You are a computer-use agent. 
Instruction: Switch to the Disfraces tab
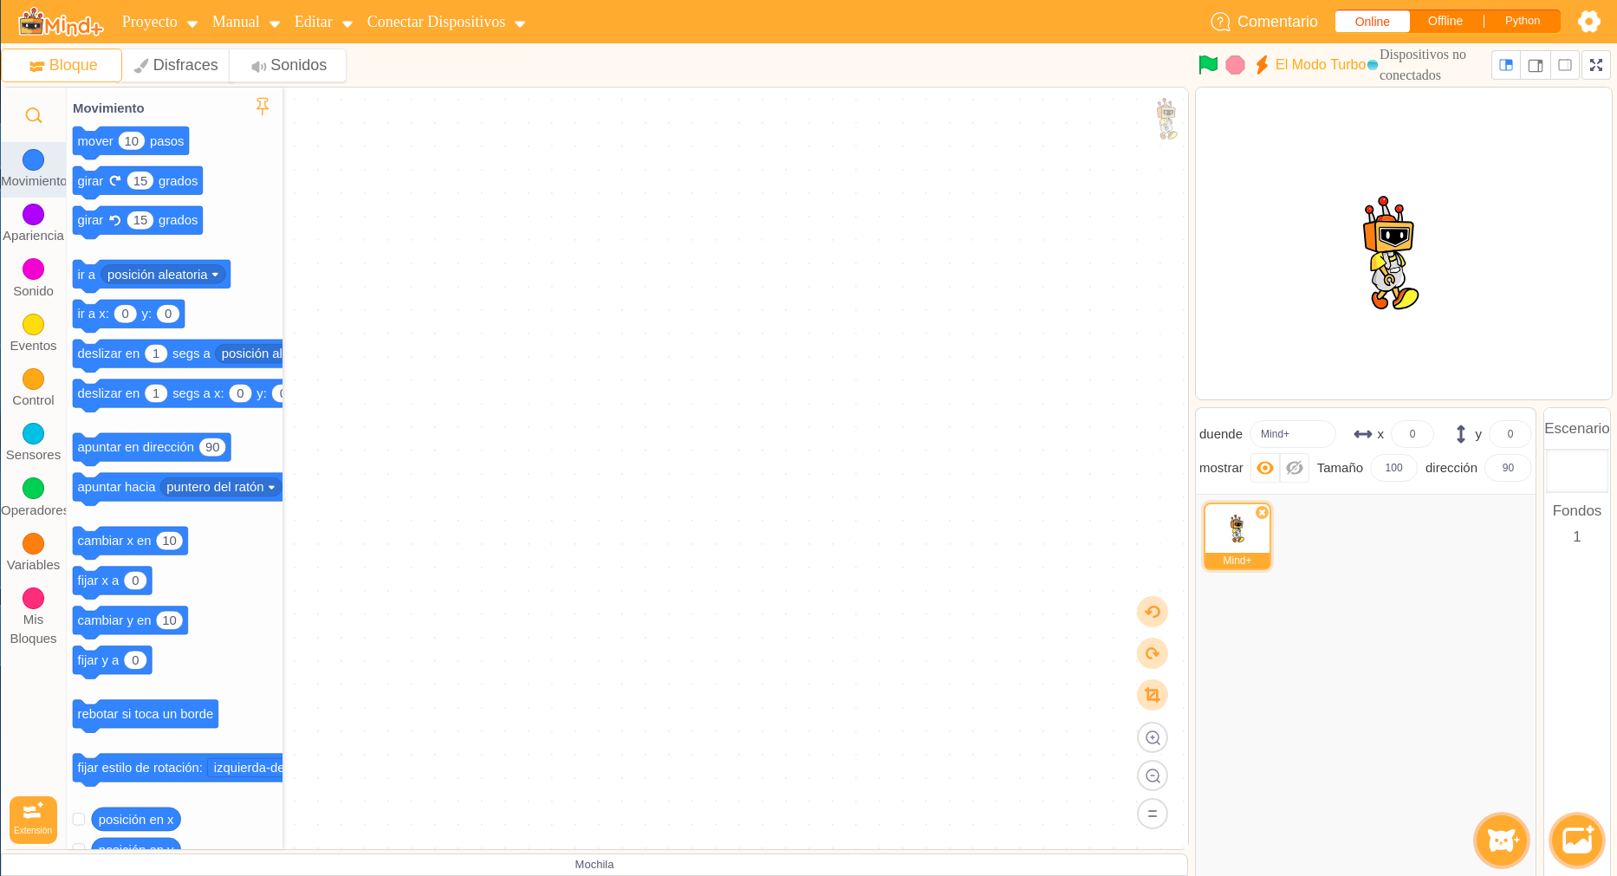[176, 66]
